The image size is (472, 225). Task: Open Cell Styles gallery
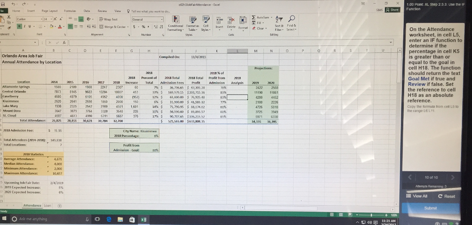pos(206,23)
